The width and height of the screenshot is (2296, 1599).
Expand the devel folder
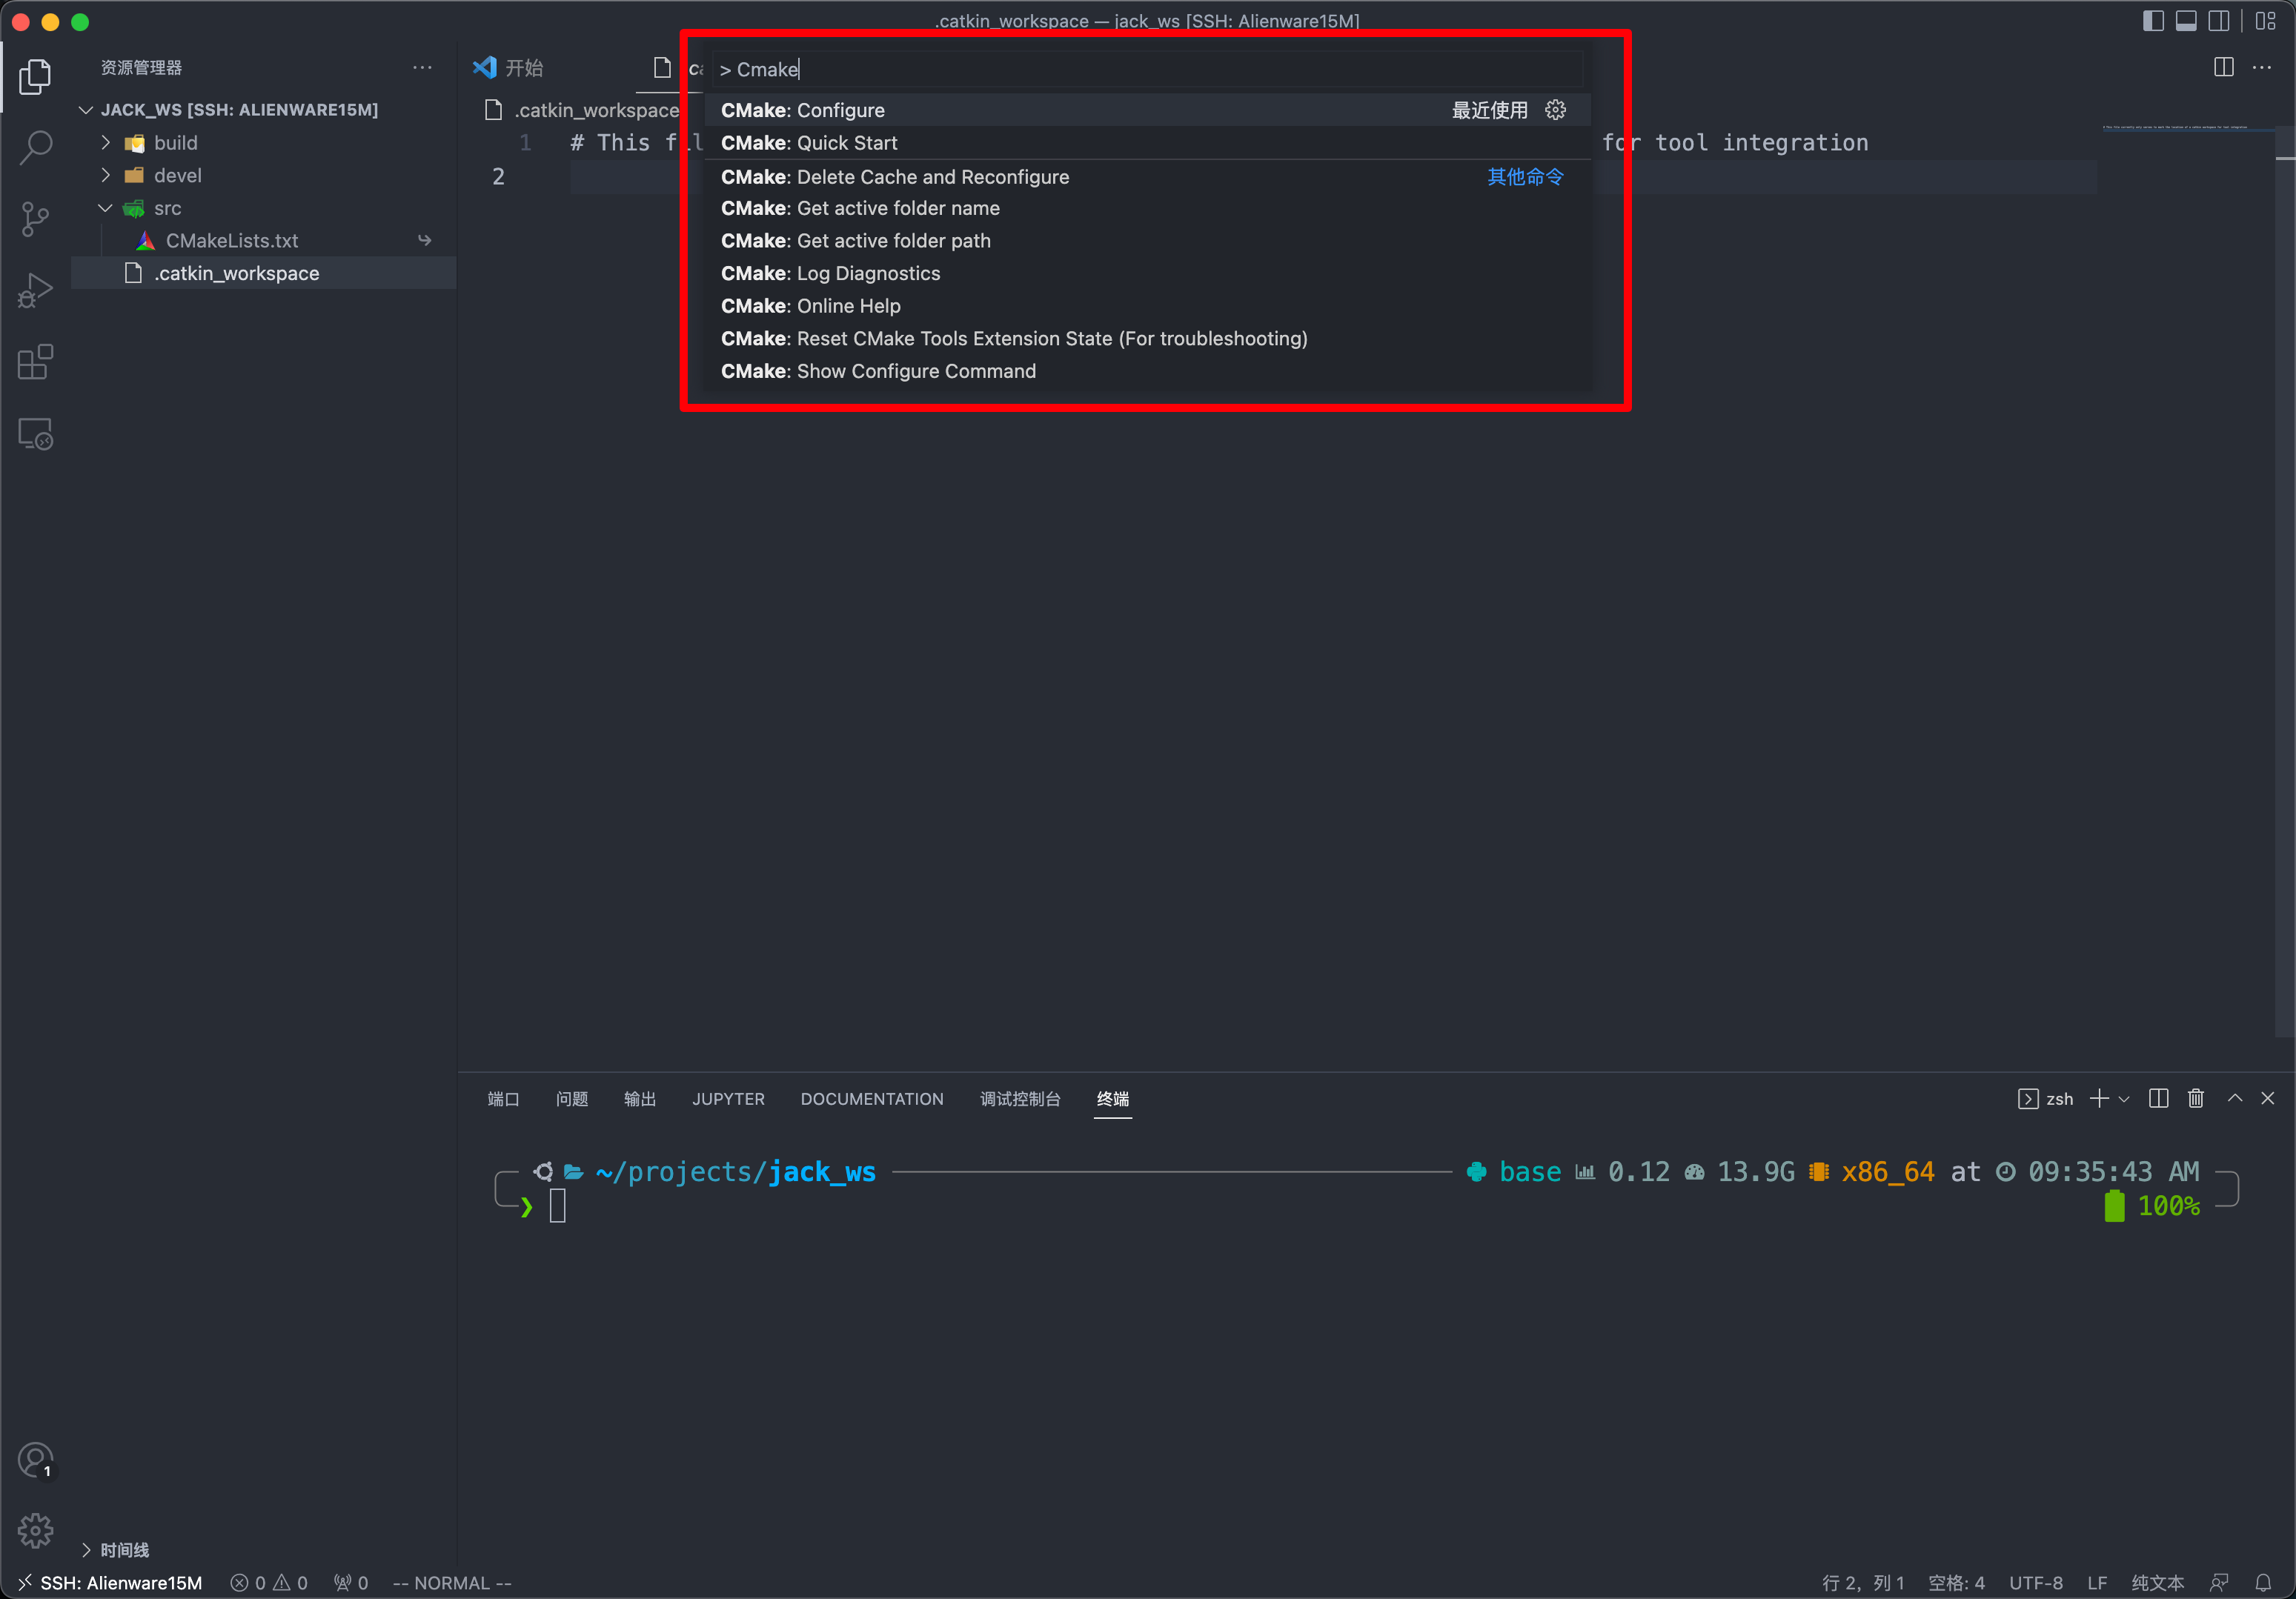coord(264,176)
